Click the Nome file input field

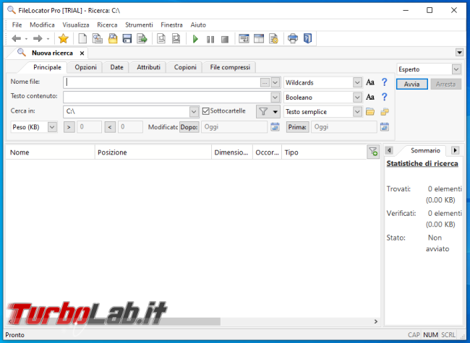coord(162,82)
